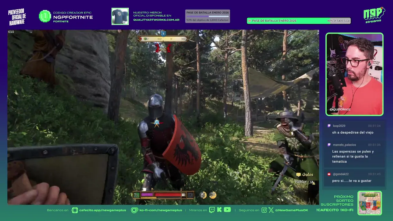Click the "53% del objetivo de 12000 Cafecitos" text
This screenshot has height=221, width=393.
tap(208, 20)
